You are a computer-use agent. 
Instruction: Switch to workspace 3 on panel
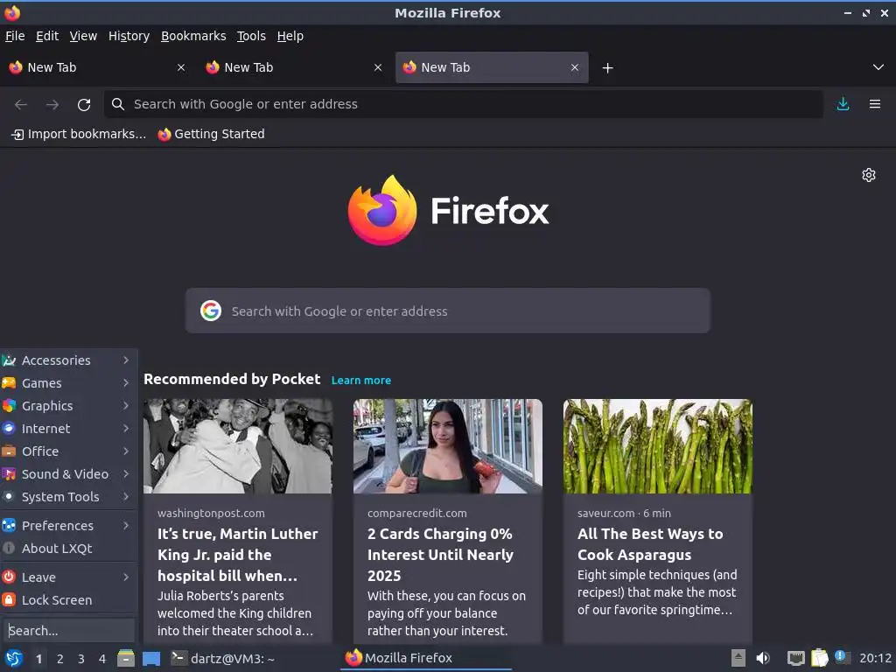coord(81,659)
